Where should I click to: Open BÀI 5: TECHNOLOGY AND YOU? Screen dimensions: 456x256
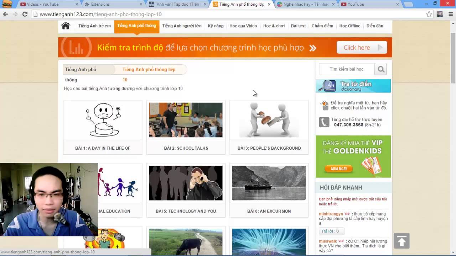click(186, 211)
